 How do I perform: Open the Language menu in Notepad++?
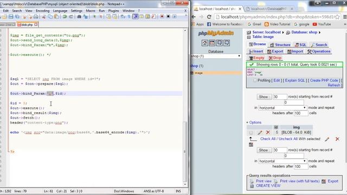(60, 11)
